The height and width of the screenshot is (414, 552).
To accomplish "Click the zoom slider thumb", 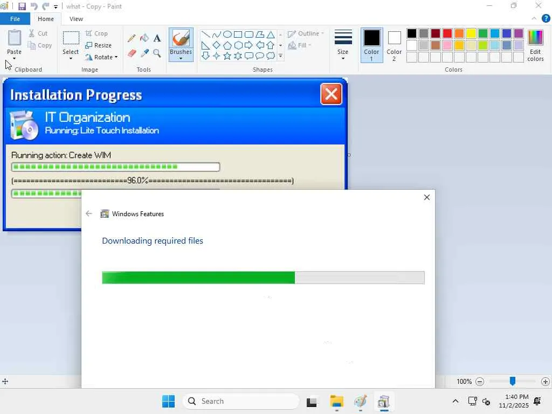I will [x=513, y=381].
